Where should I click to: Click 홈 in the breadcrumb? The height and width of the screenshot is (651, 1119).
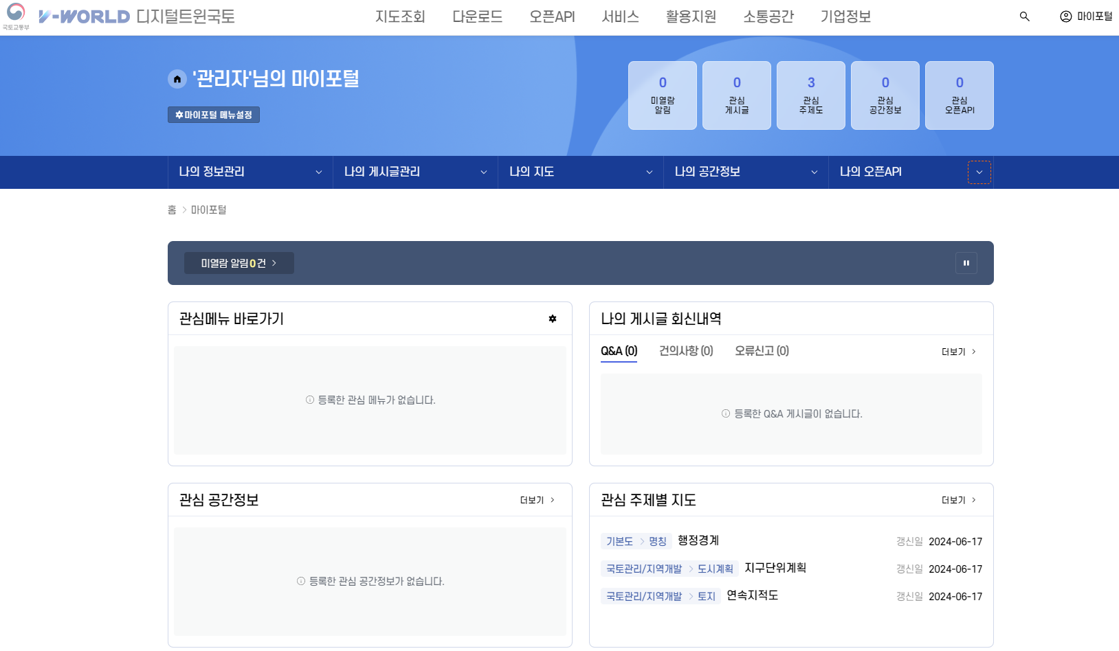coord(172,209)
